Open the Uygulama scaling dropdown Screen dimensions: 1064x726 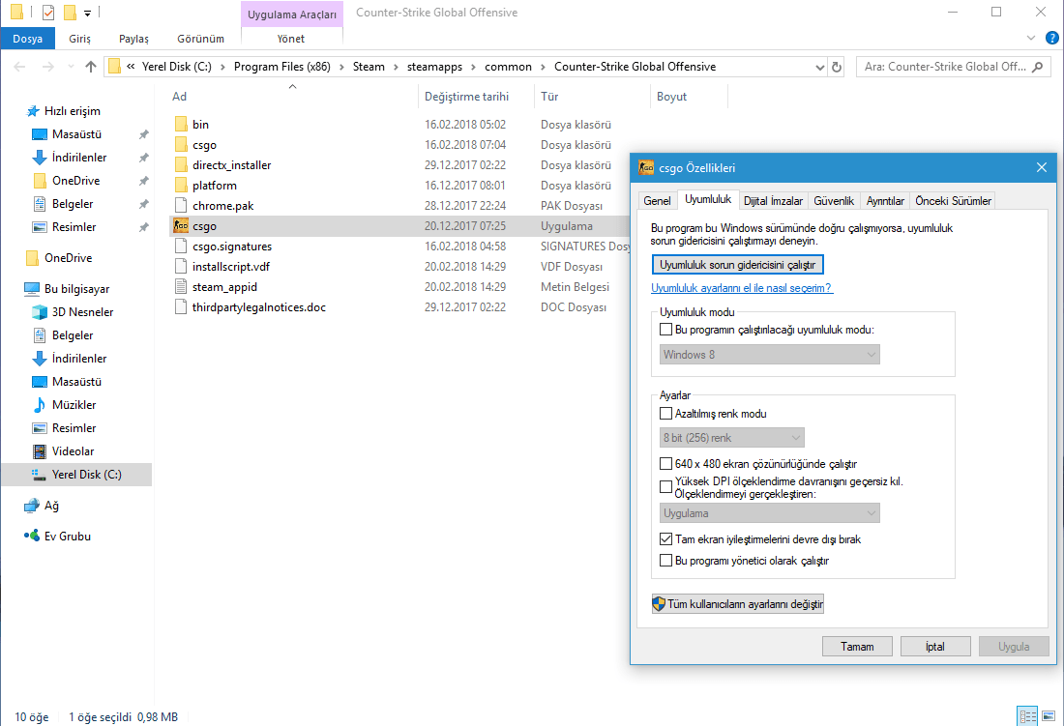click(x=770, y=513)
